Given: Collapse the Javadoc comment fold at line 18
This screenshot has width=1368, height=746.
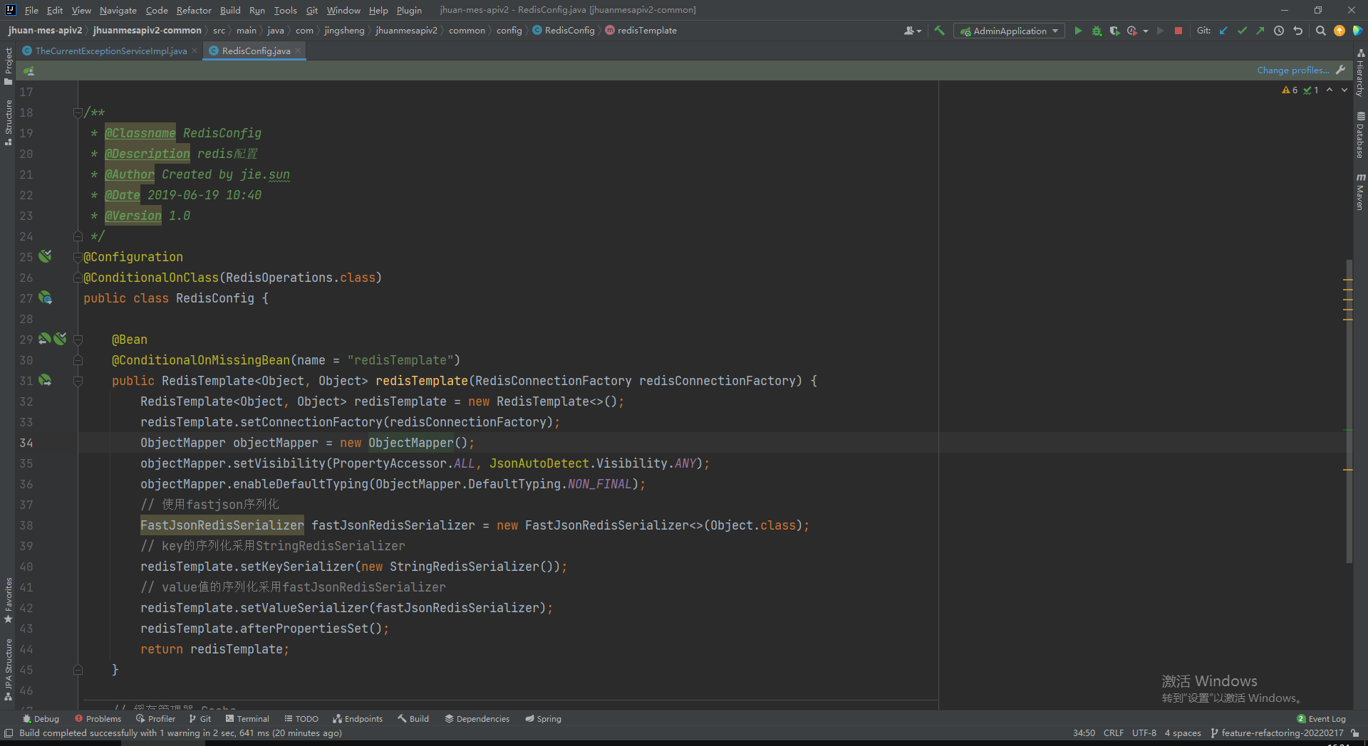Looking at the screenshot, I should coord(78,112).
